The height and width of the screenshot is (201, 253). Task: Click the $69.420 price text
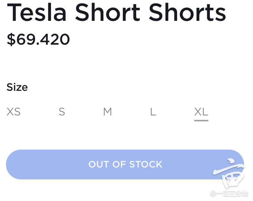38,39
